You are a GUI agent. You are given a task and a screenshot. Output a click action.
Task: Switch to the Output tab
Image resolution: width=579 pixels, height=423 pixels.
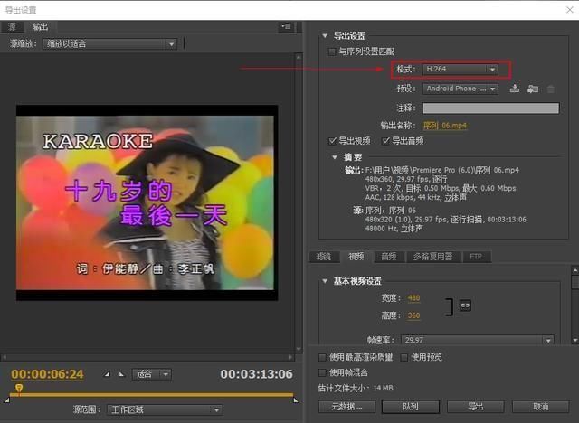pos(40,26)
